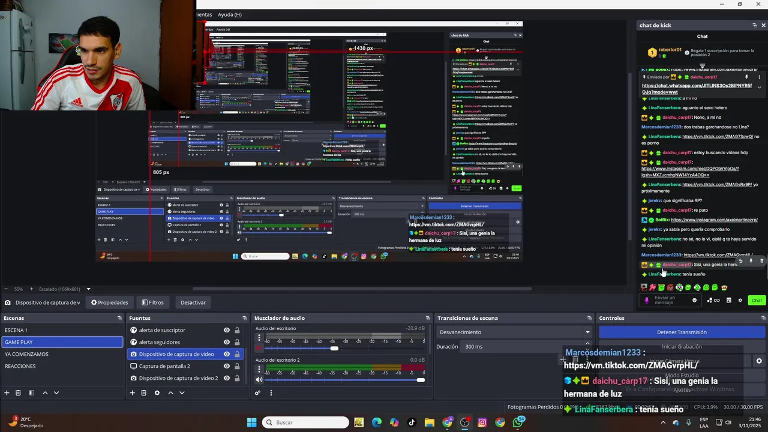Hide the alerta de suscriptor source
The image size is (768, 432).
[227, 330]
